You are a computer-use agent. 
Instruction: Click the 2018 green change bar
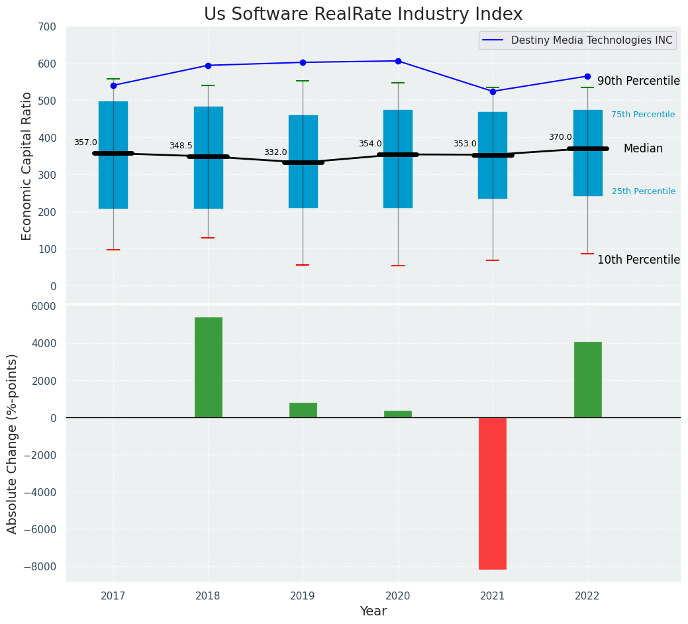[x=208, y=367]
